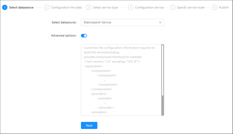Turn off Advanced options toggle

tap(84, 36)
